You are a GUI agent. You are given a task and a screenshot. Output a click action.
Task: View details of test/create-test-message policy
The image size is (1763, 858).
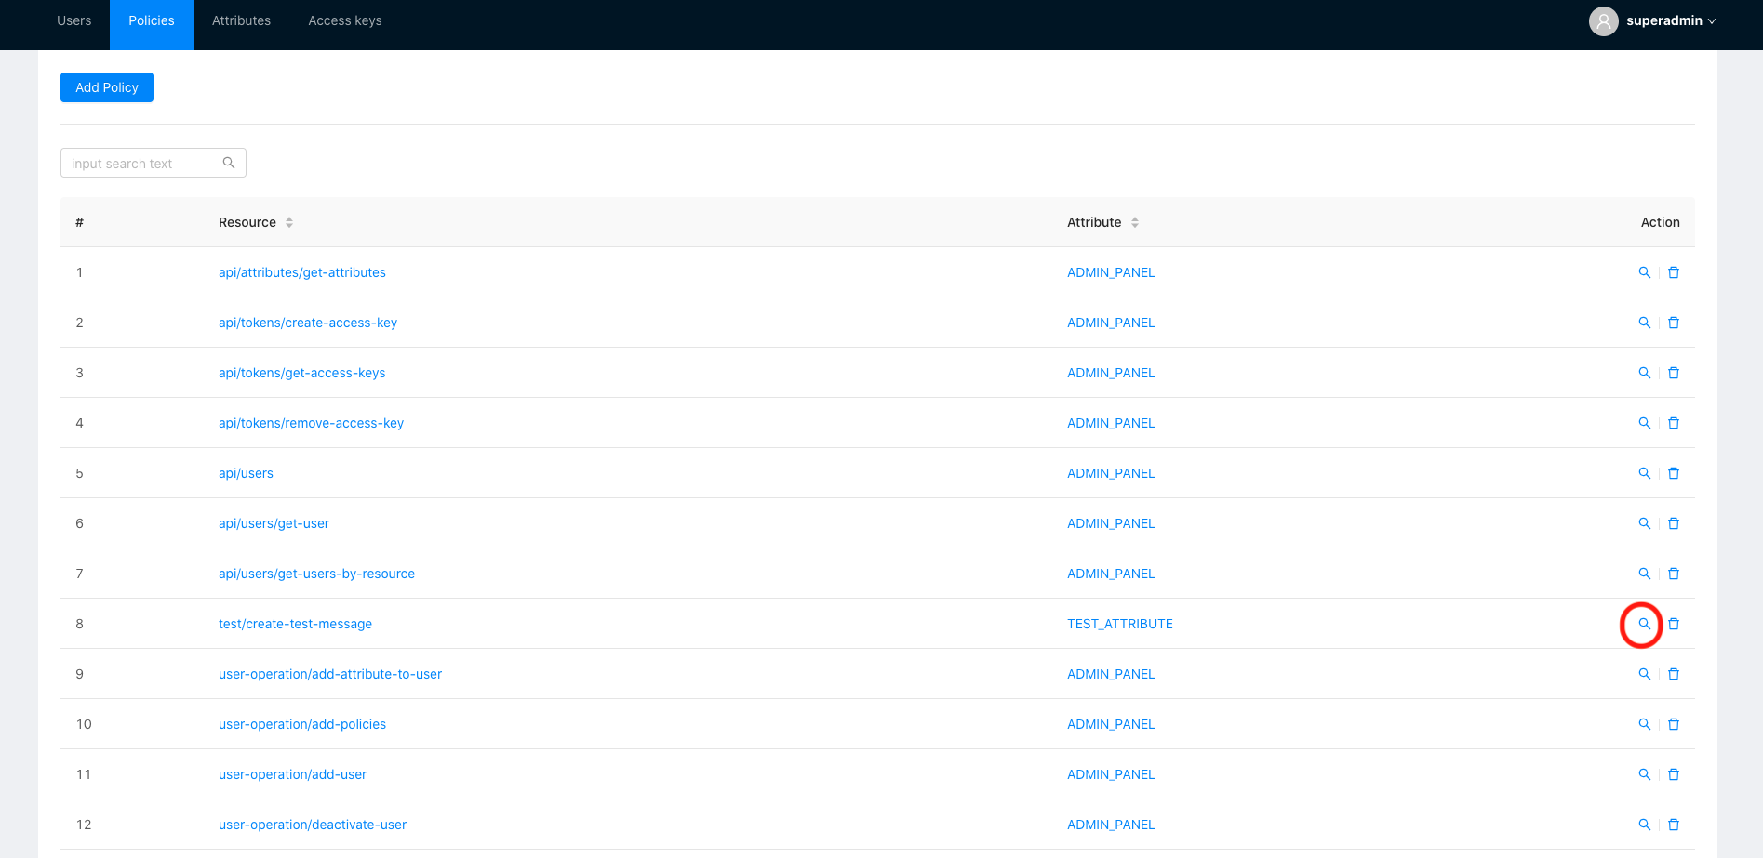(1645, 624)
